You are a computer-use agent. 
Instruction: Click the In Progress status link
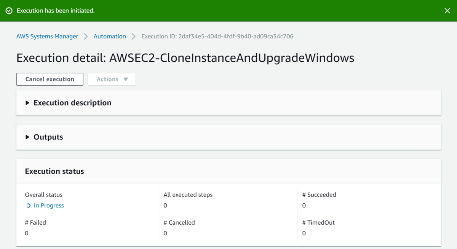point(49,206)
